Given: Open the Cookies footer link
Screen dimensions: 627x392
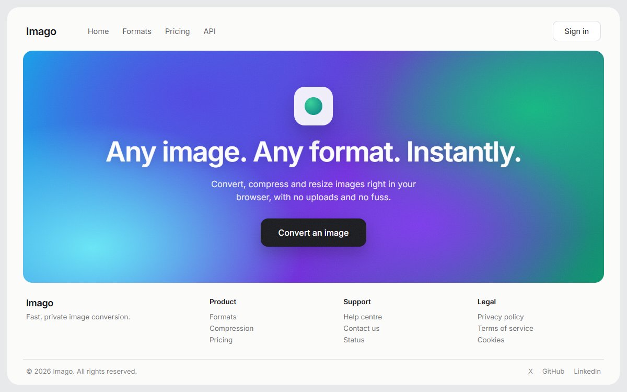Looking at the screenshot, I should [x=491, y=340].
